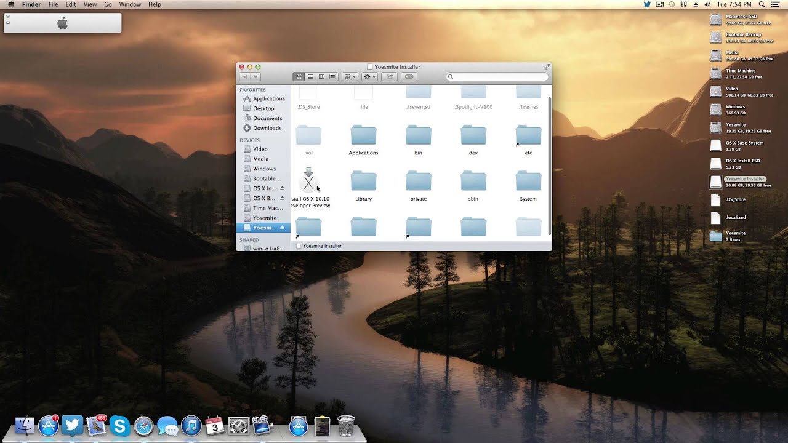Switch Finder to column view
The width and height of the screenshot is (788, 443).
(x=321, y=76)
